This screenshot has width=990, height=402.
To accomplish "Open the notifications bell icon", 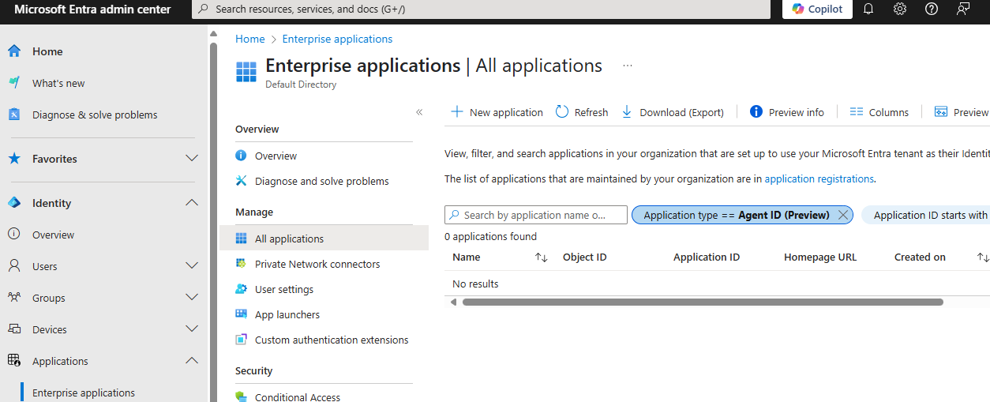I will 868,9.
